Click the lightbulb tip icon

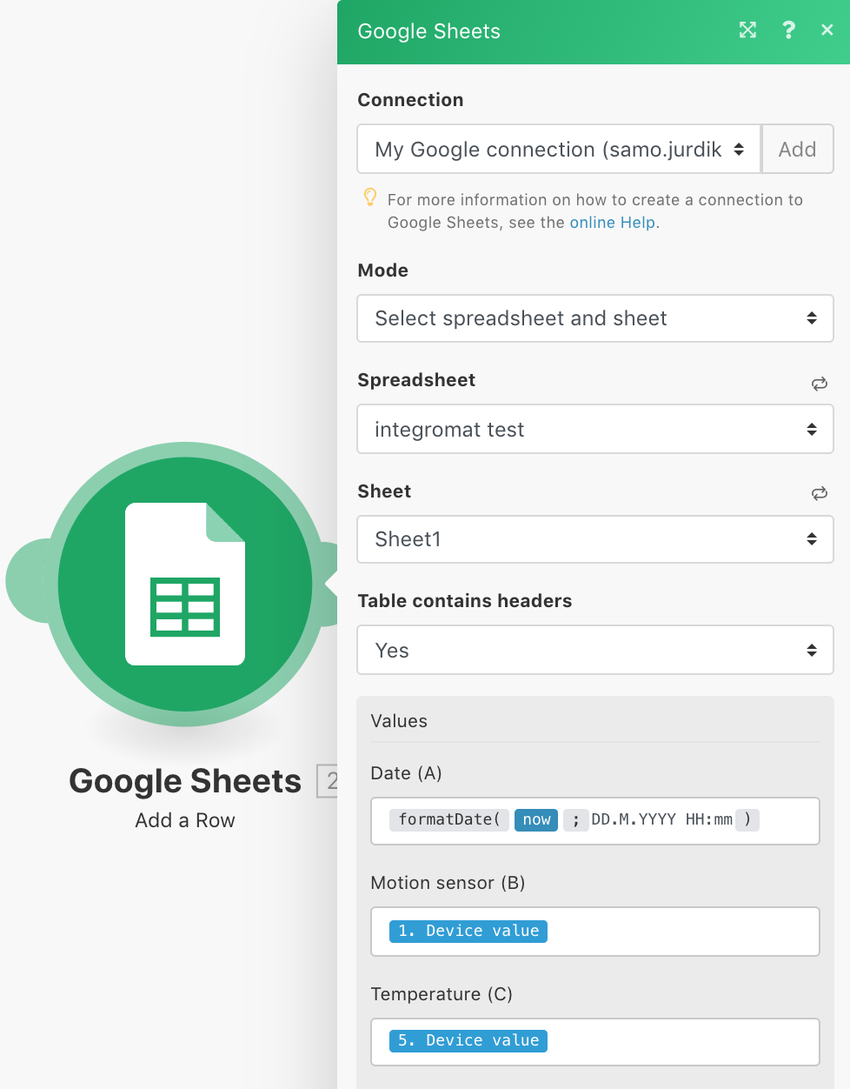[370, 198]
